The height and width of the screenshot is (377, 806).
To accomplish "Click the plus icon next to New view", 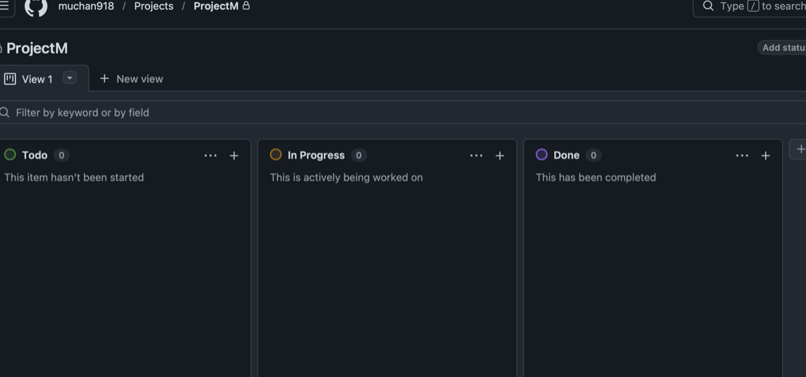I will pos(105,78).
